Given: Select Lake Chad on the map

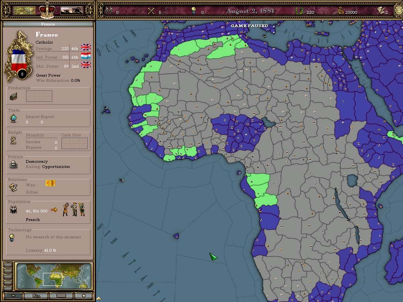Looking at the screenshot, I should click(x=269, y=123).
